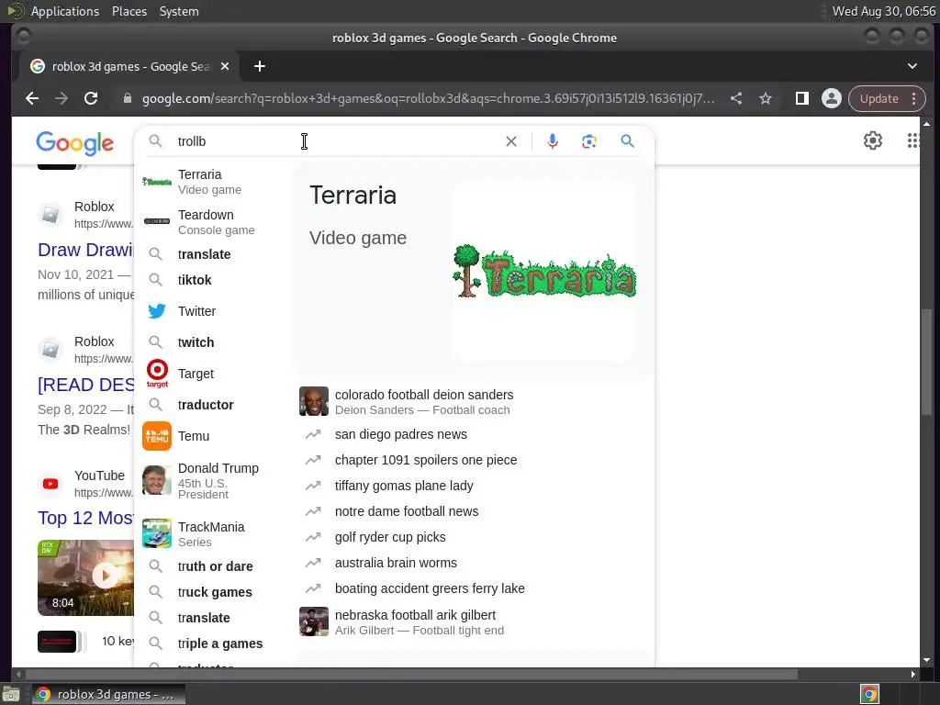Click the browser back arrow
940x705 pixels.
[x=32, y=98]
